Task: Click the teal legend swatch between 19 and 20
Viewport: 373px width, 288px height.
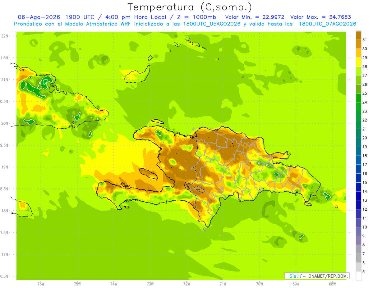Action: pyautogui.click(x=358, y=142)
